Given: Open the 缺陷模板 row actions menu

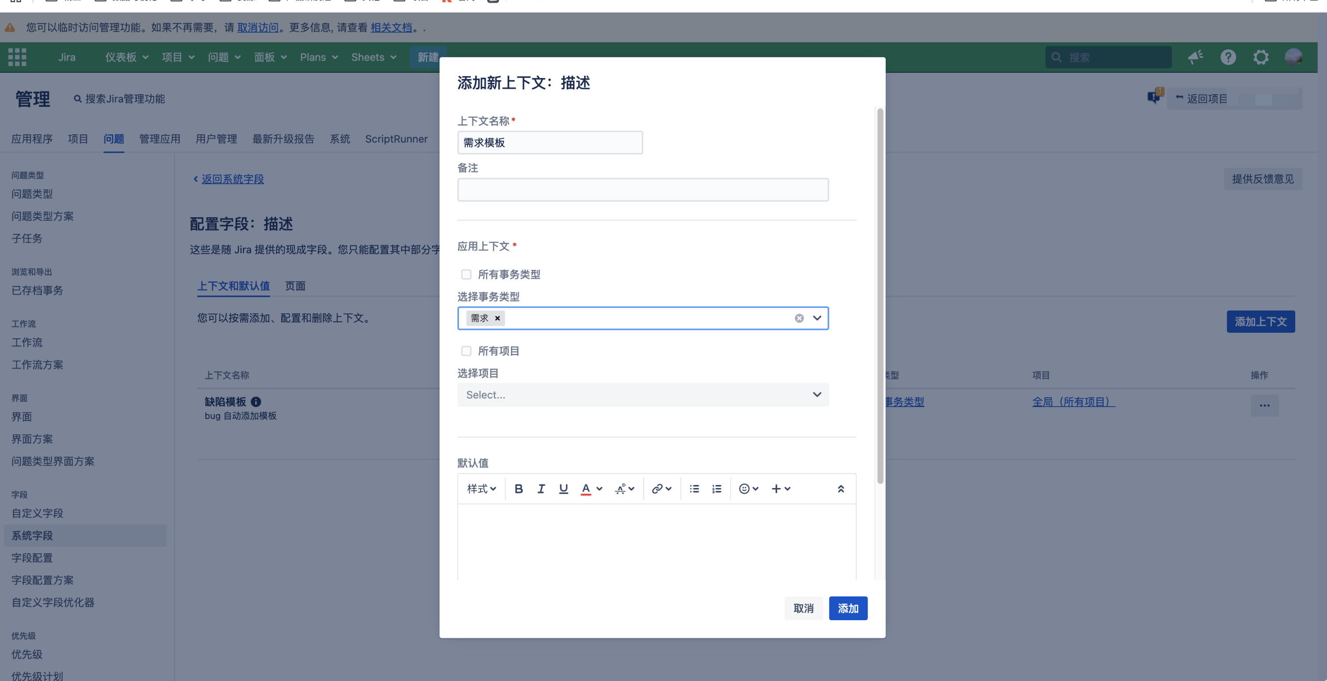Looking at the screenshot, I should click(x=1265, y=406).
